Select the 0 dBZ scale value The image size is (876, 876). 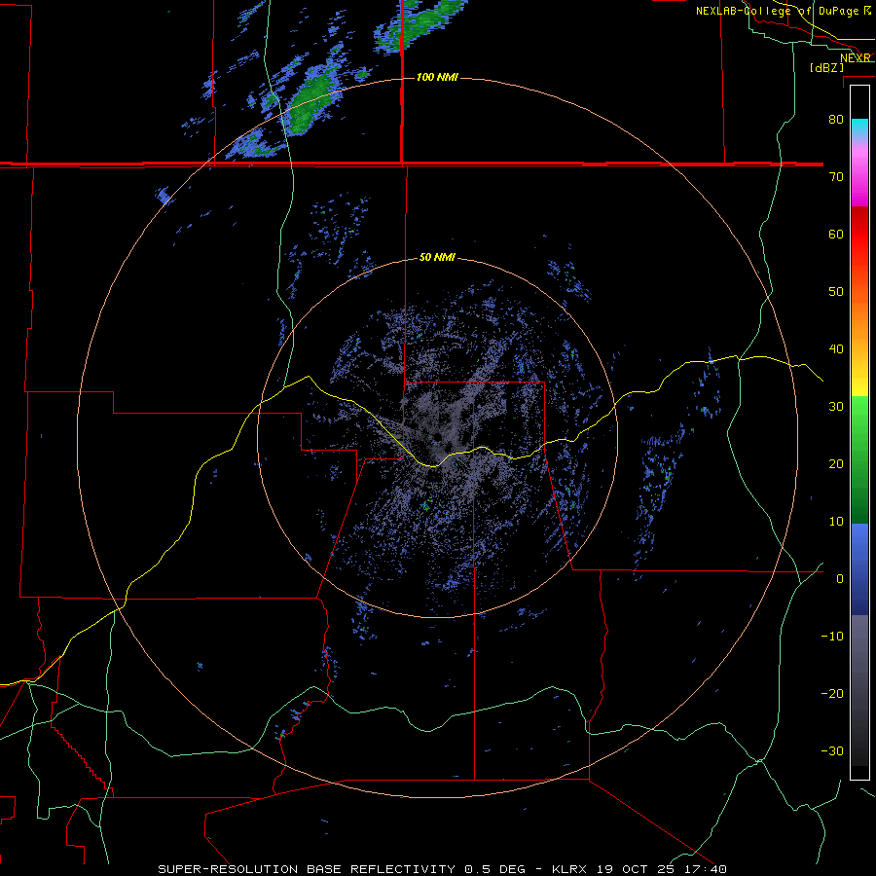click(840, 579)
